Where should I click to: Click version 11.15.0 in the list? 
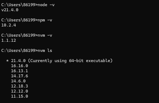pyautogui.click(x=19, y=96)
